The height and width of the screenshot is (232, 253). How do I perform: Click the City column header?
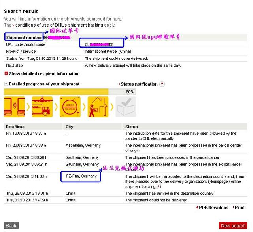pyautogui.click(x=70, y=127)
